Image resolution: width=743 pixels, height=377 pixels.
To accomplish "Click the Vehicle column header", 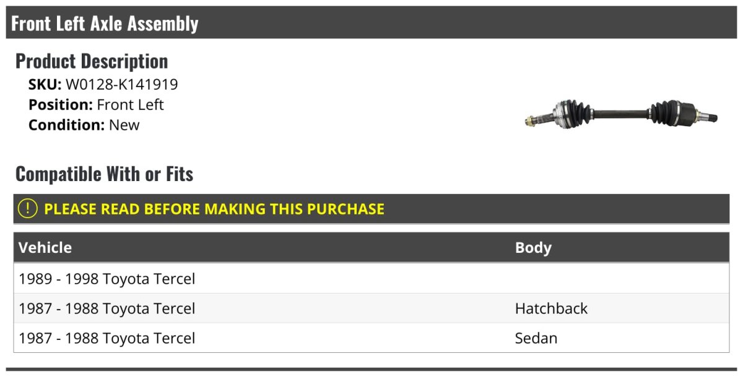I will 45,248.
